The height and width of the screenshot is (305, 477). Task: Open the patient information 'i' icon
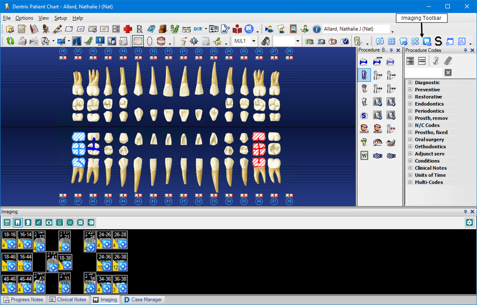[316, 29]
